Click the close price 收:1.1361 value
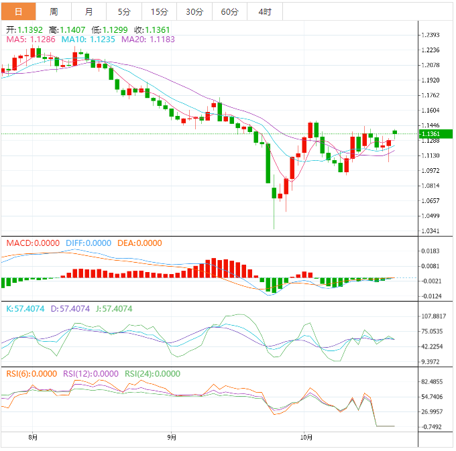456x451 pixels. click(x=152, y=30)
